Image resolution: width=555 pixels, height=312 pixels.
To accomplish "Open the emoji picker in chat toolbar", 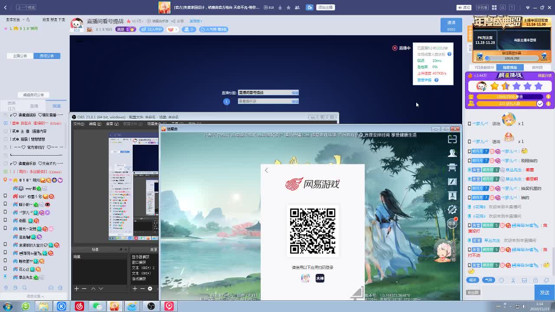I will pyautogui.click(x=502, y=280).
